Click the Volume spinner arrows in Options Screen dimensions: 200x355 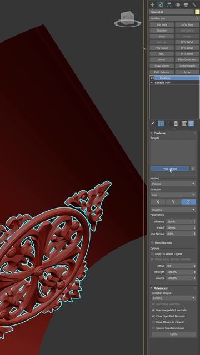194,278
